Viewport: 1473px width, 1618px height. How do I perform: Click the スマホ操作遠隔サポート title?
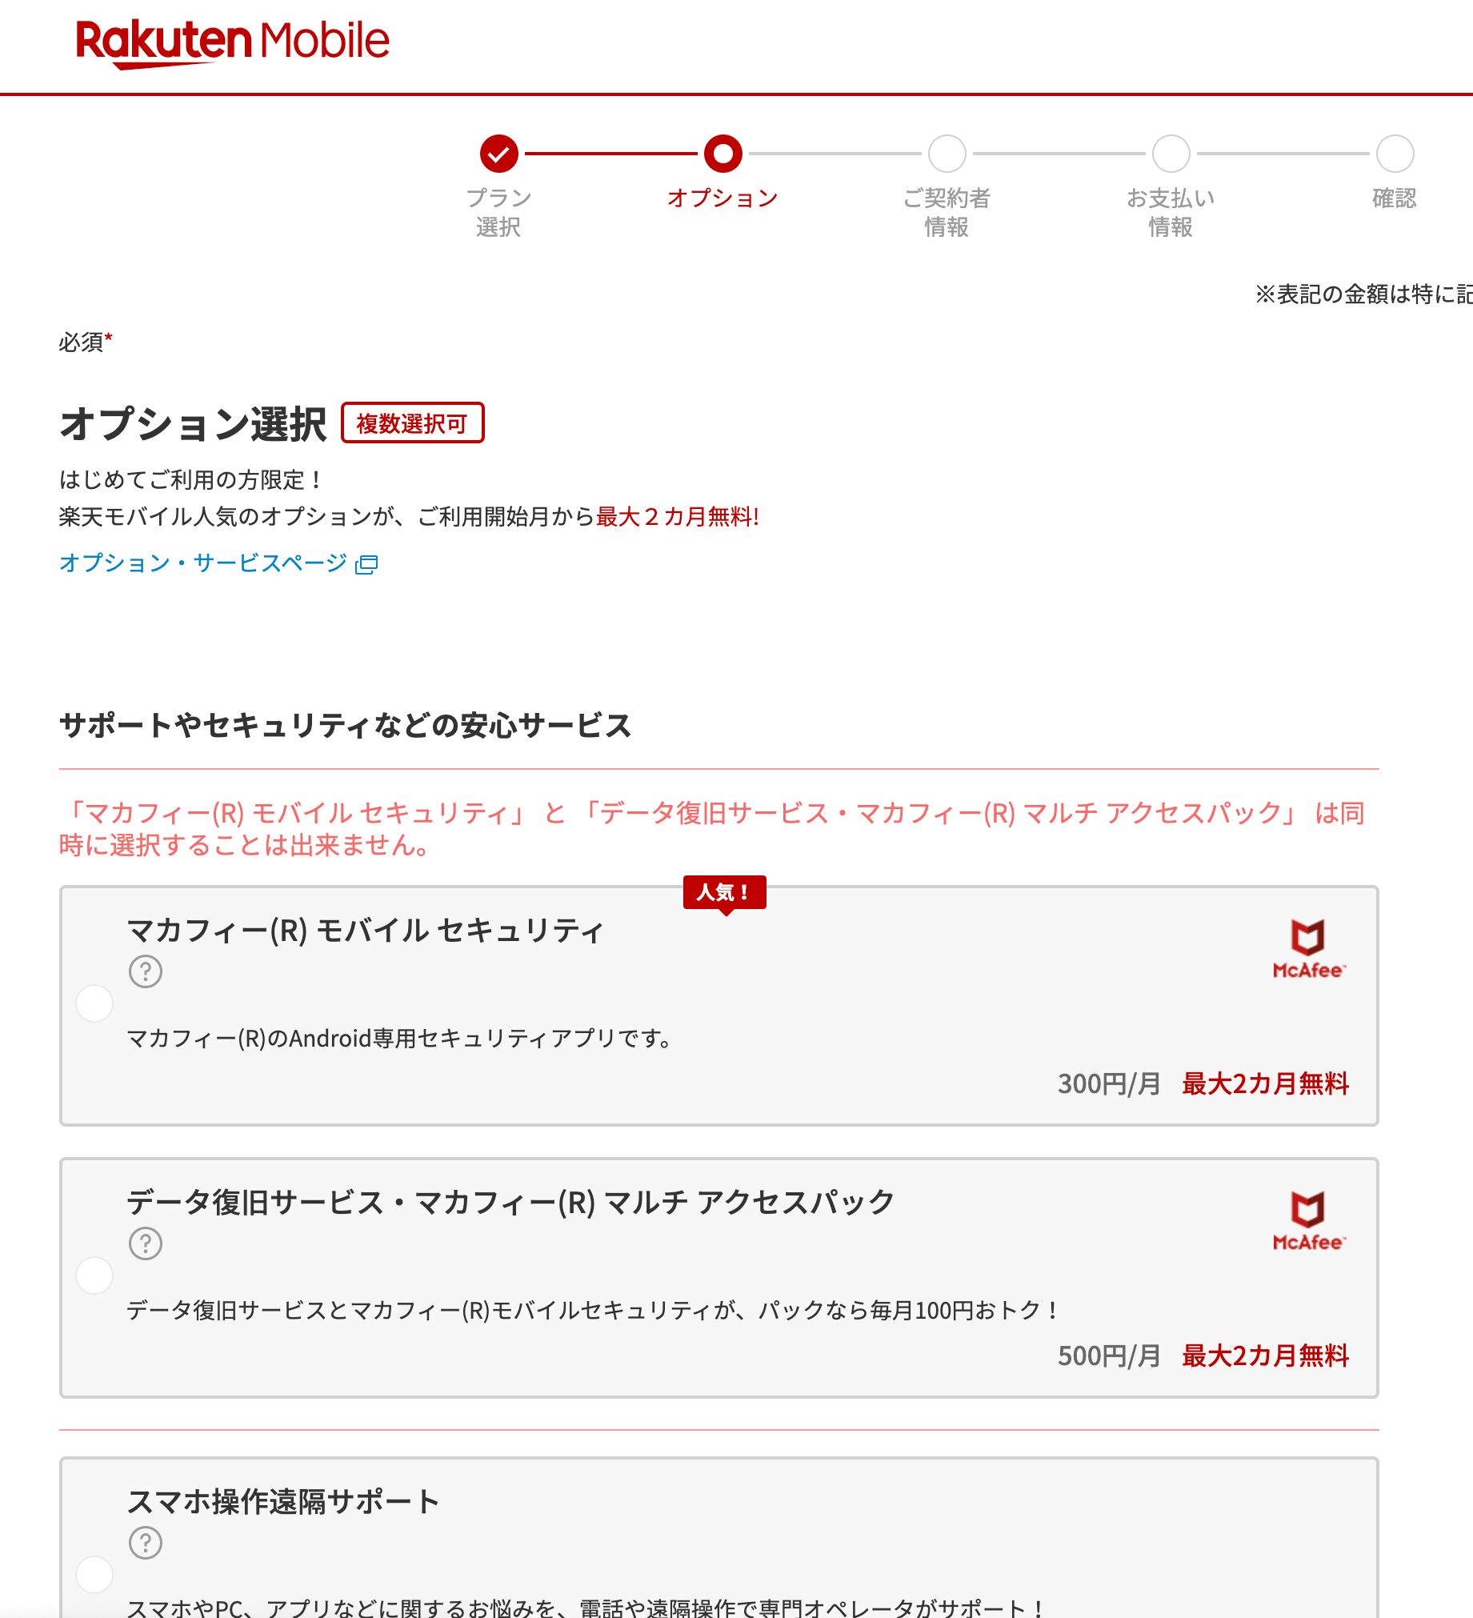pos(283,1502)
